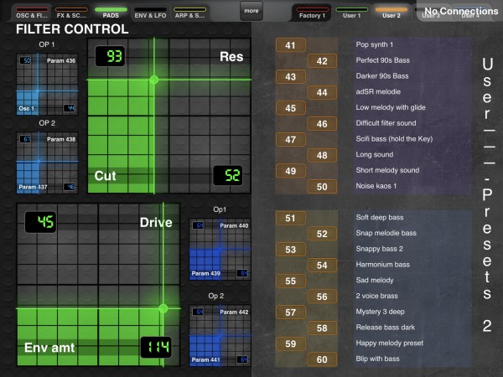503x377 pixels.
Task: Load preset number 55
Action: tap(291, 281)
